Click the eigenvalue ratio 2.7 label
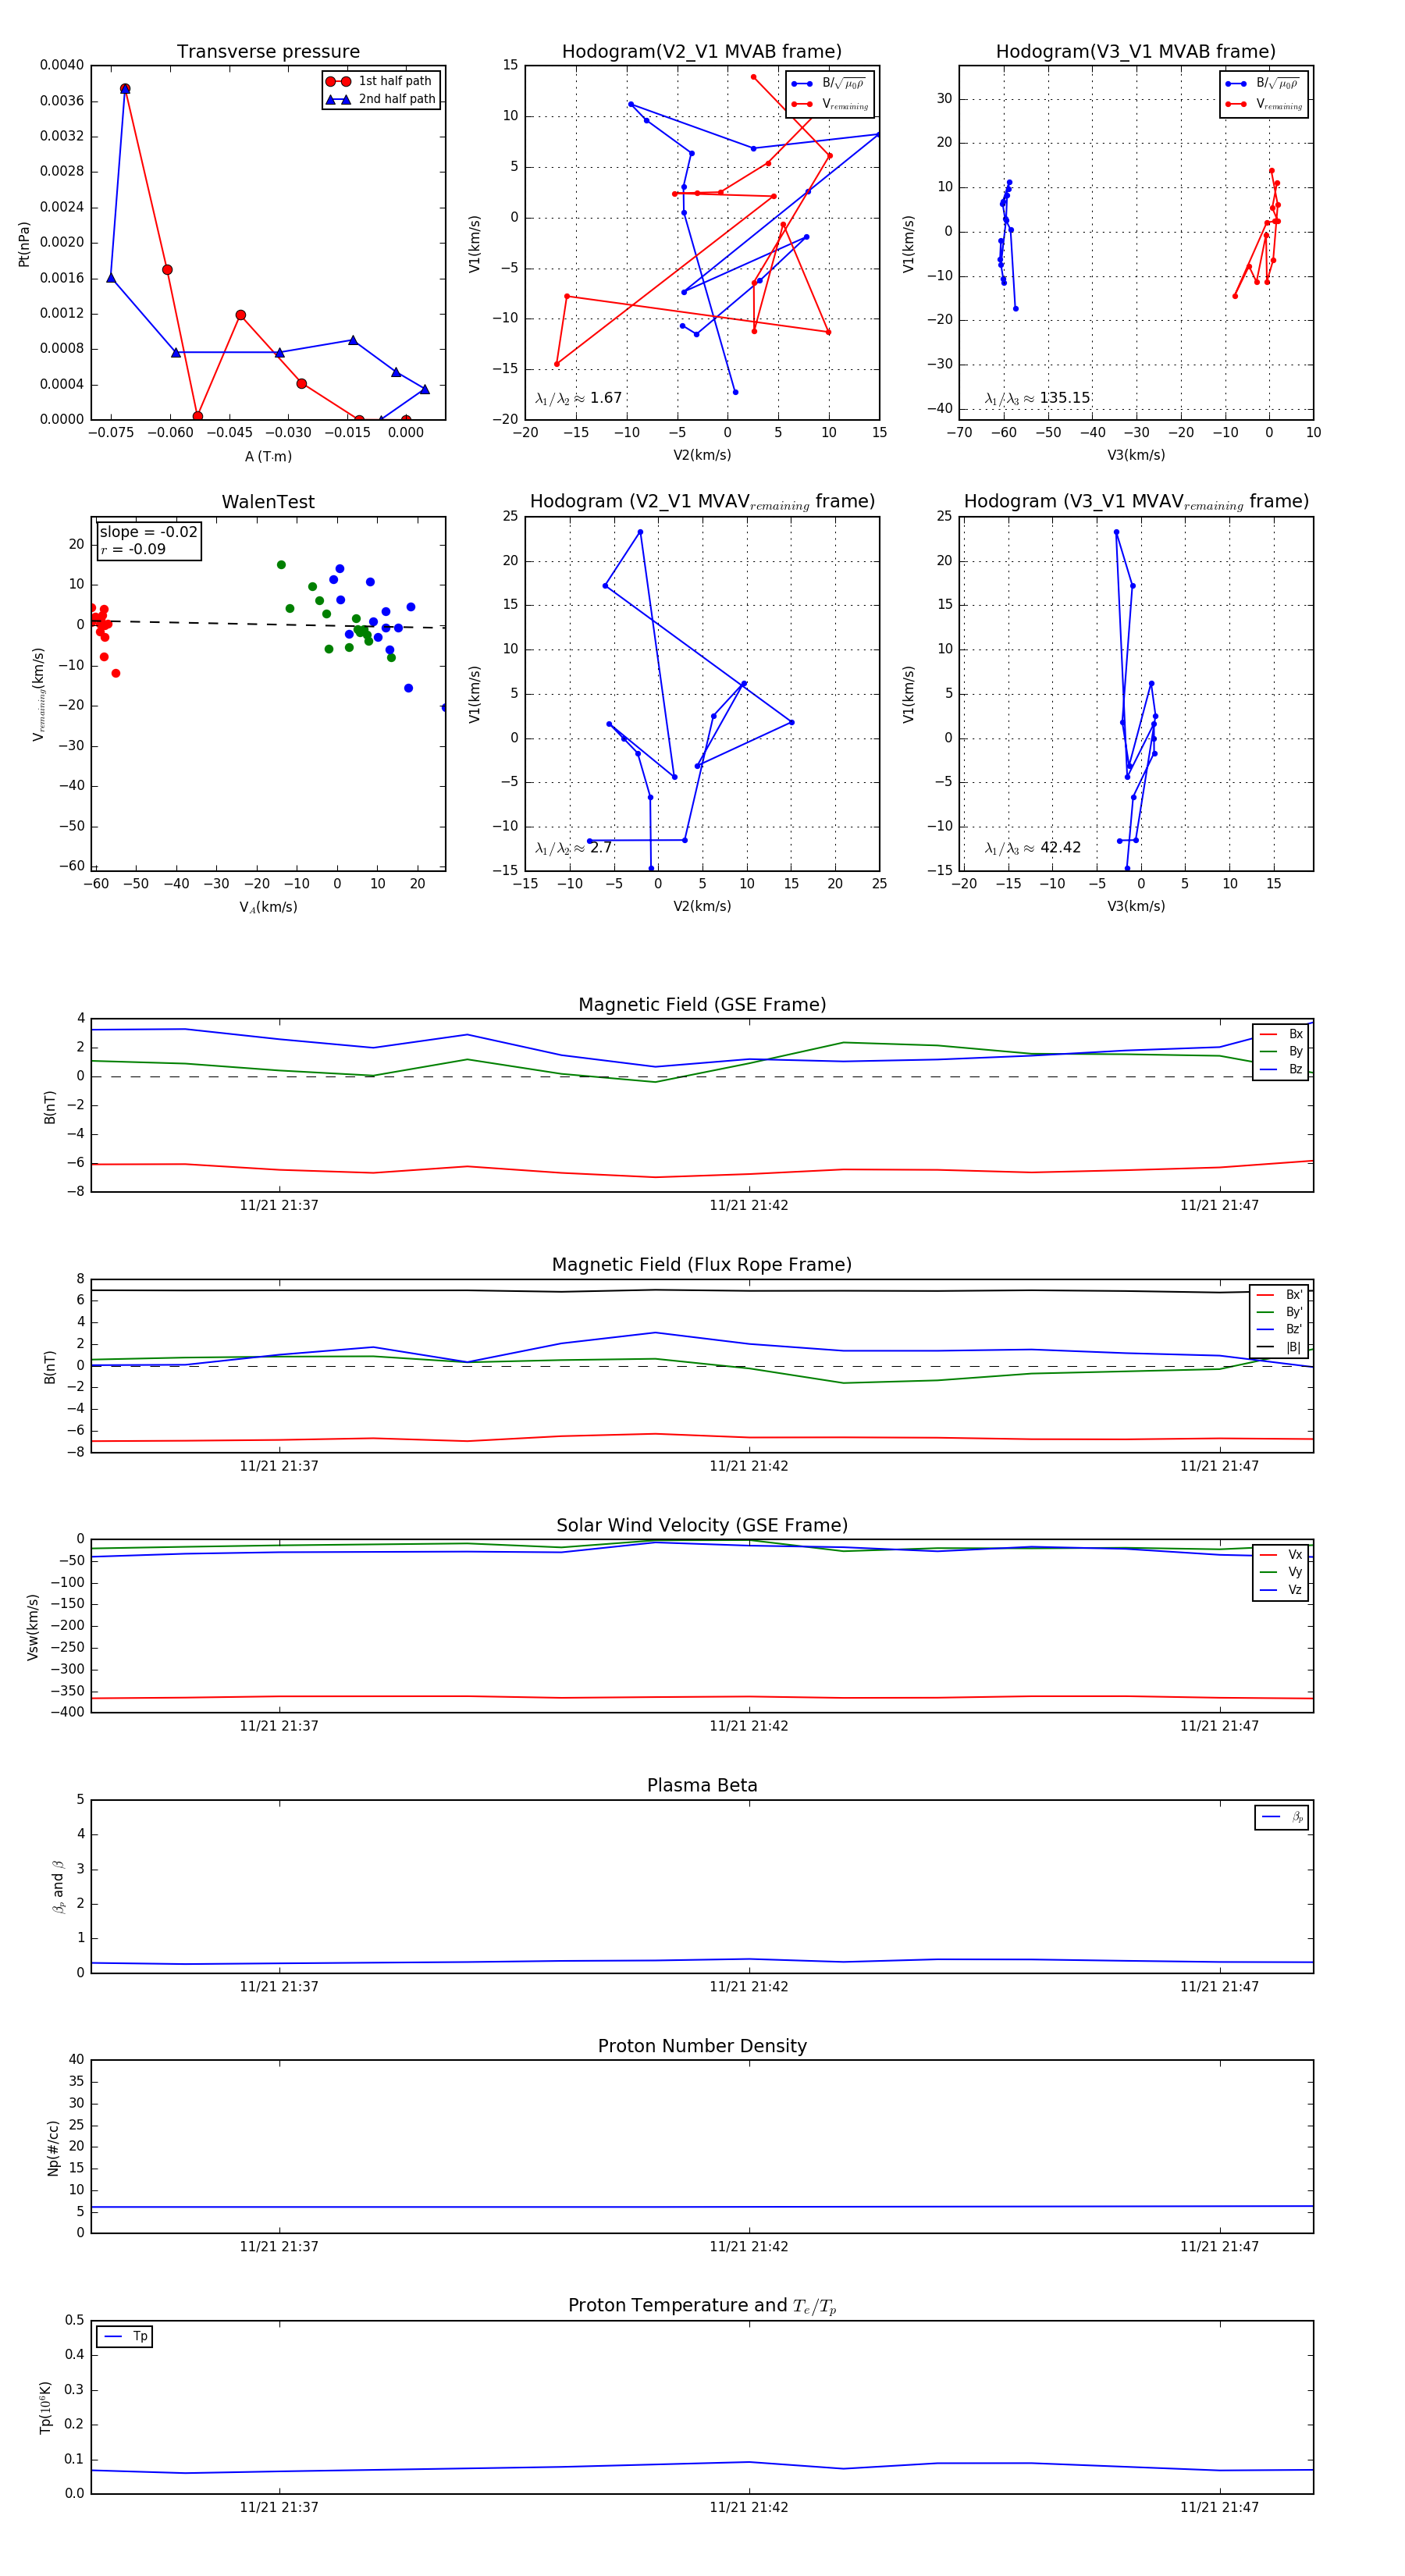Screen dimensions: 1405x2576 (x=574, y=848)
